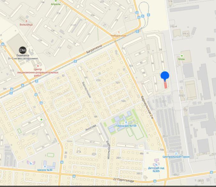Viewport: 216px width, 187px height.
Task: Click the Гимназия №159 label
Action: 126,126
